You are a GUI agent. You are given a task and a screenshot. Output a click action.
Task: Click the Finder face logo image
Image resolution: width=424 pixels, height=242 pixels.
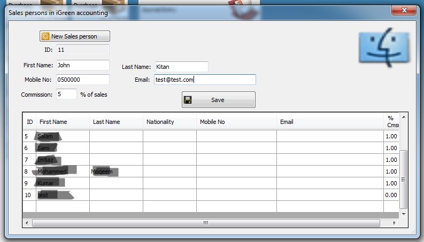click(x=384, y=47)
